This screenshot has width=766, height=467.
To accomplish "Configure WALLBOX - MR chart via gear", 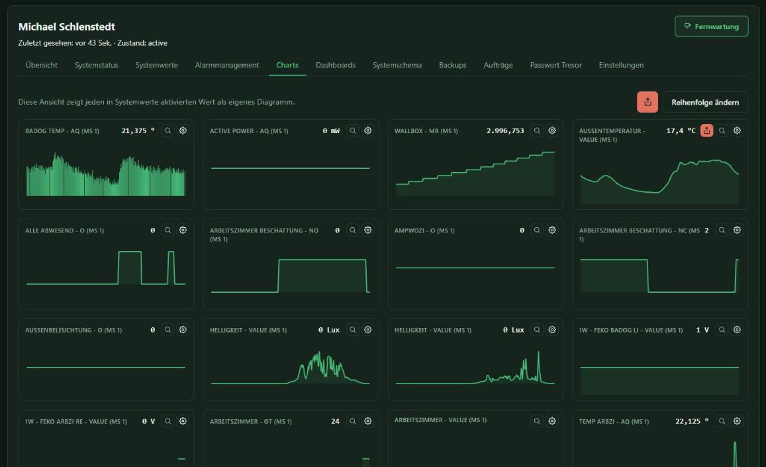I will [x=552, y=130].
